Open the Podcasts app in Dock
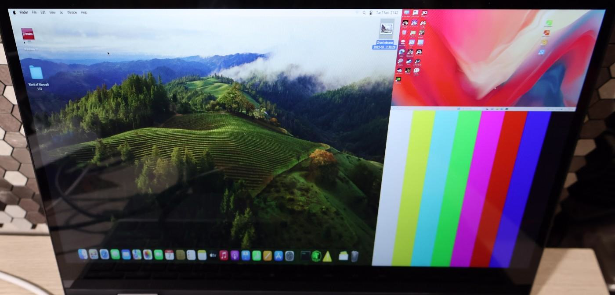Image resolution: width=615 pixels, height=295 pixels. pos(235,256)
